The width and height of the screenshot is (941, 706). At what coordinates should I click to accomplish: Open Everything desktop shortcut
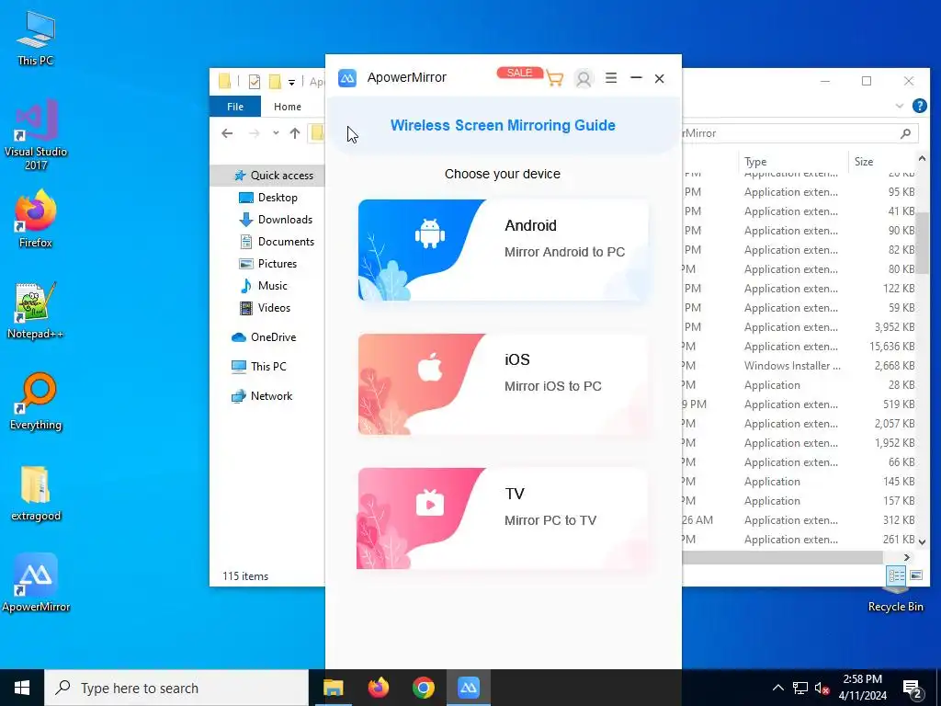click(x=36, y=402)
